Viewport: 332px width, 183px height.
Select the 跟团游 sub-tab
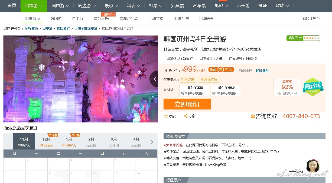point(56,19)
